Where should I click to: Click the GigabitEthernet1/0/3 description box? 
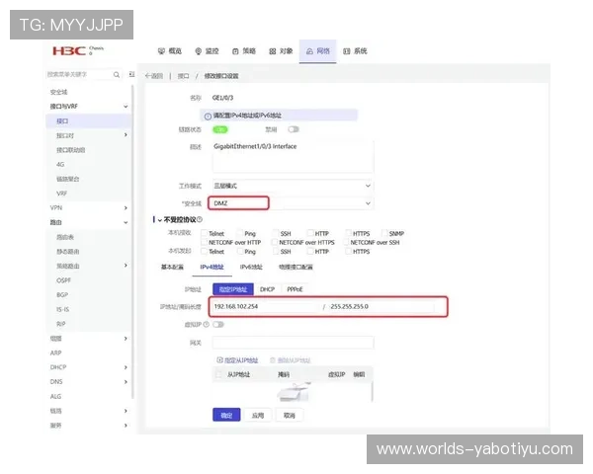click(x=294, y=156)
